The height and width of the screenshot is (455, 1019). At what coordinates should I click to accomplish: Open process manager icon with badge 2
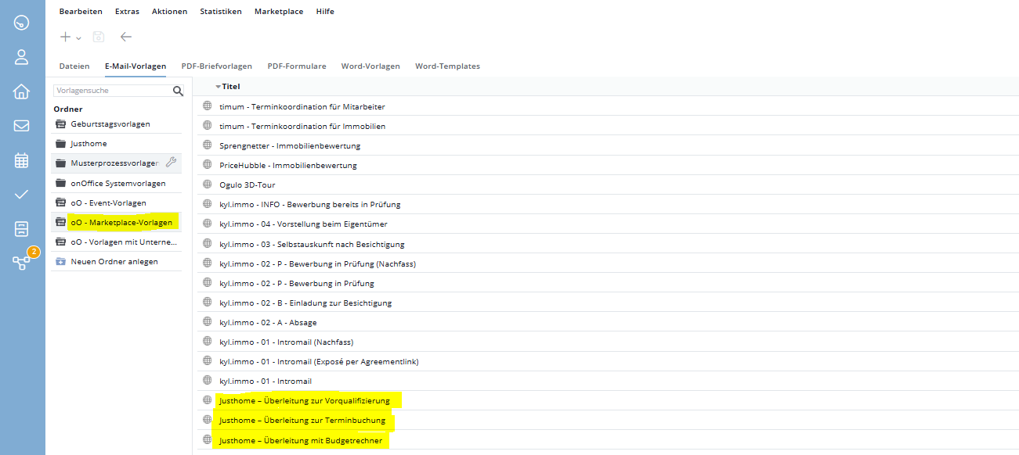tap(21, 263)
